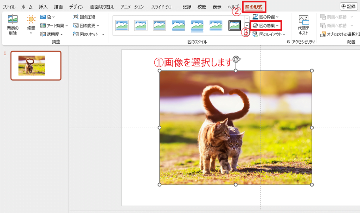Open 図のレイアウト (Picture Layout) dropdown
Viewport: 360px width, 213px height.
[x=269, y=34]
